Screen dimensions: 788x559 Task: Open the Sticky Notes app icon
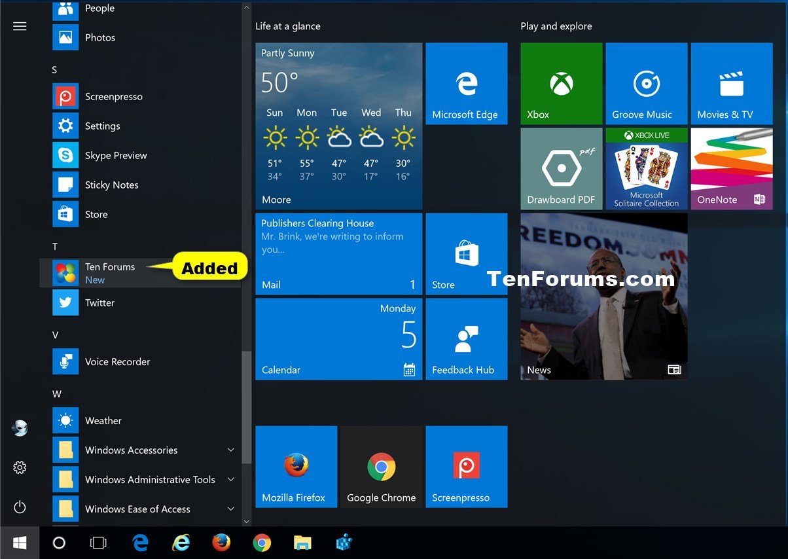65,185
